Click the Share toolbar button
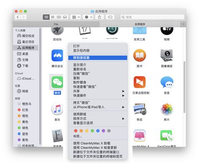This screenshot has height=164, width=199. click(x=99, y=17)
